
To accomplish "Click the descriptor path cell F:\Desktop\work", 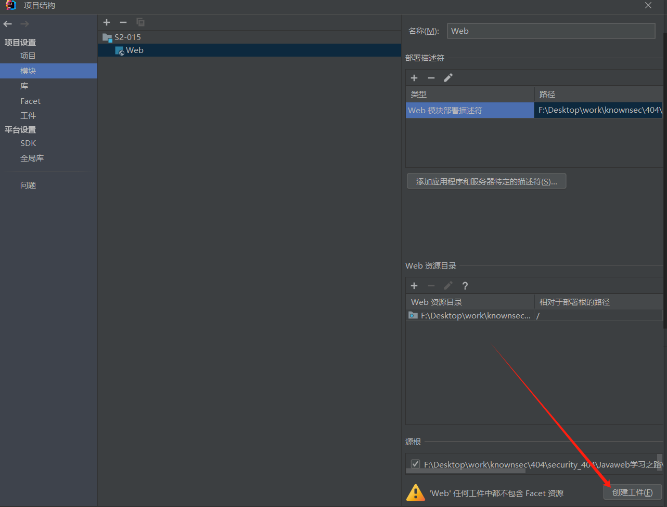I will [x=598, y=110].
